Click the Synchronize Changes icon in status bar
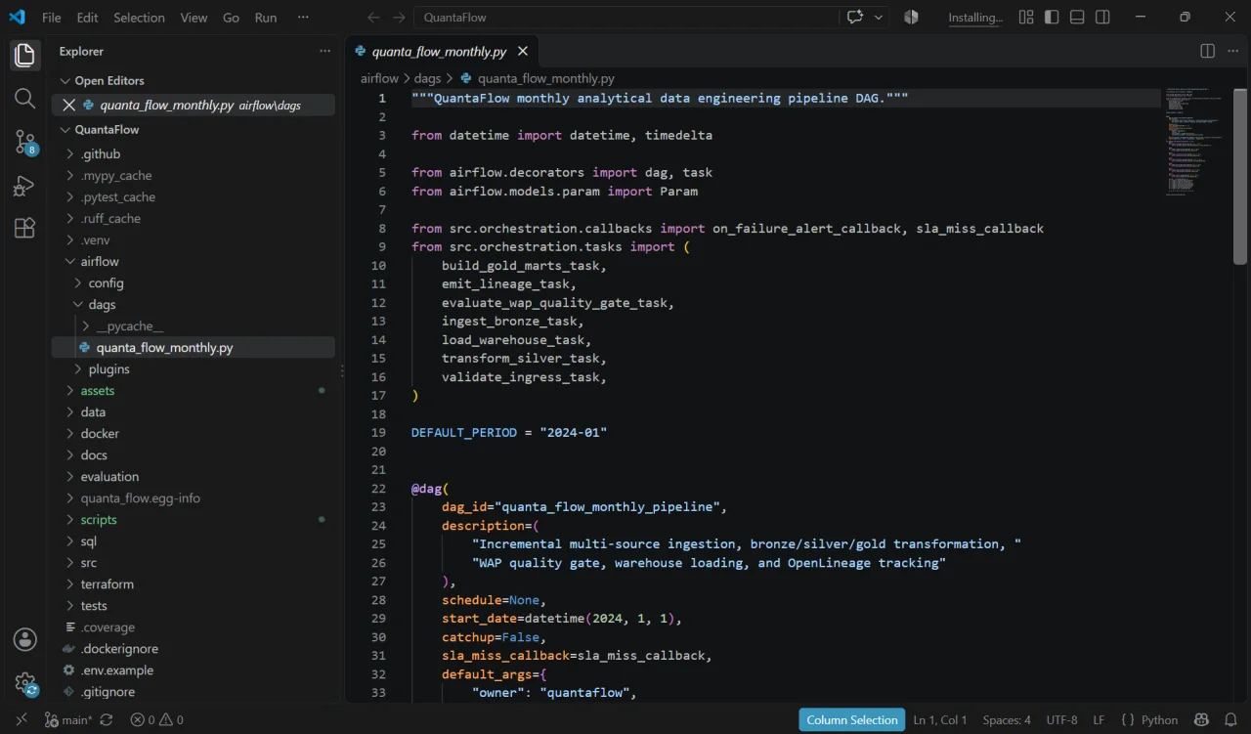Screen dimensions: 1251x734 coord(107,720)
